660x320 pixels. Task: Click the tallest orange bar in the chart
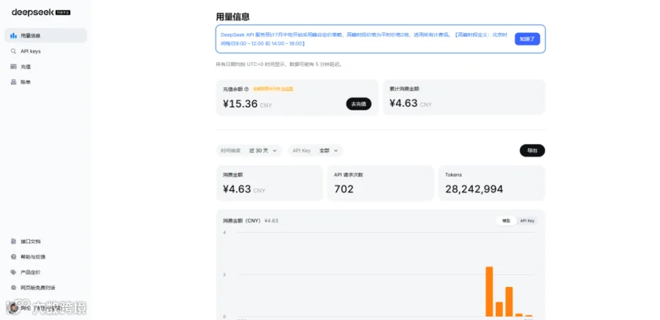click(x=489, y=291)
